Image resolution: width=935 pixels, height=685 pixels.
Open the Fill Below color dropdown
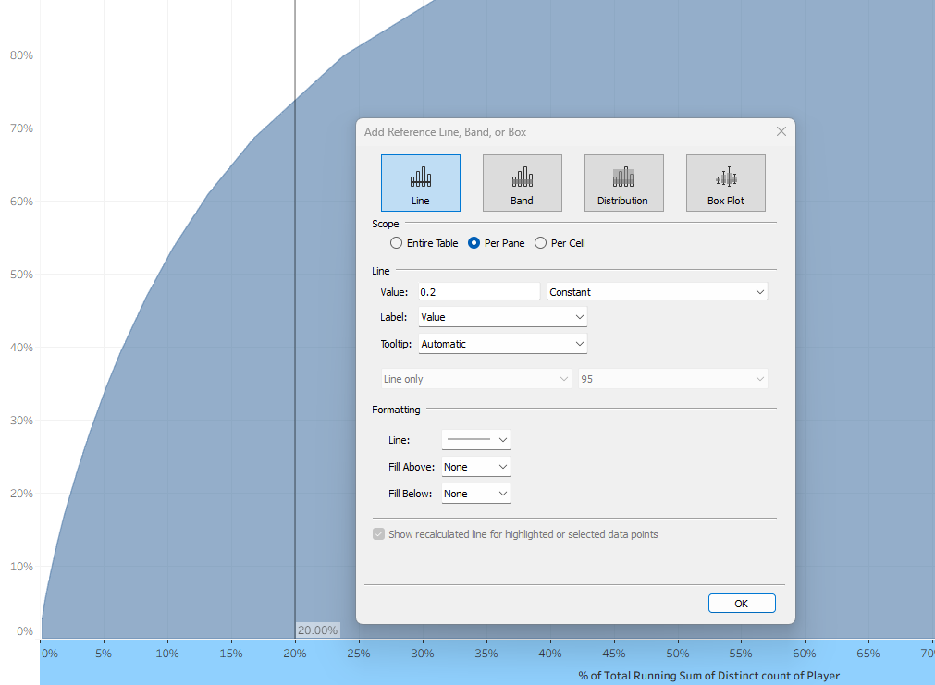coord(476,493)
